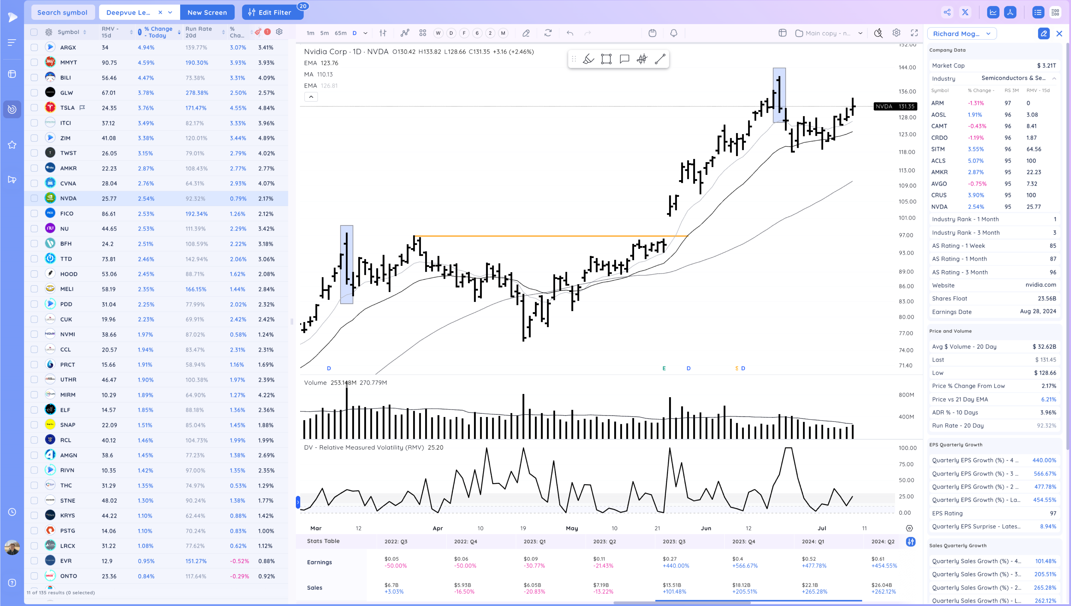
Task: Click the New Screen button
Action: [207, 13]
